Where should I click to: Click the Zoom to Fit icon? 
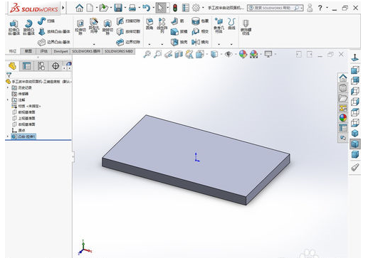click(x=147, y=55)
